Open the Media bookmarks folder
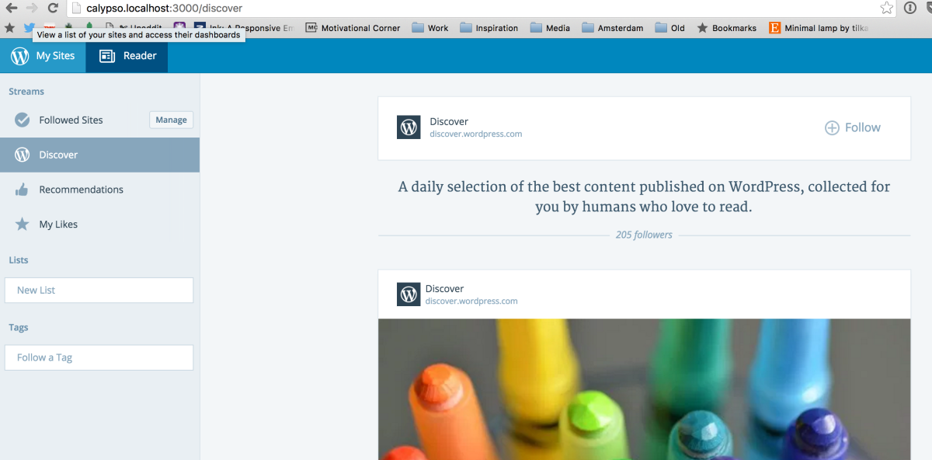This screenshot has width=932, height=460. [x=550, y=28]
